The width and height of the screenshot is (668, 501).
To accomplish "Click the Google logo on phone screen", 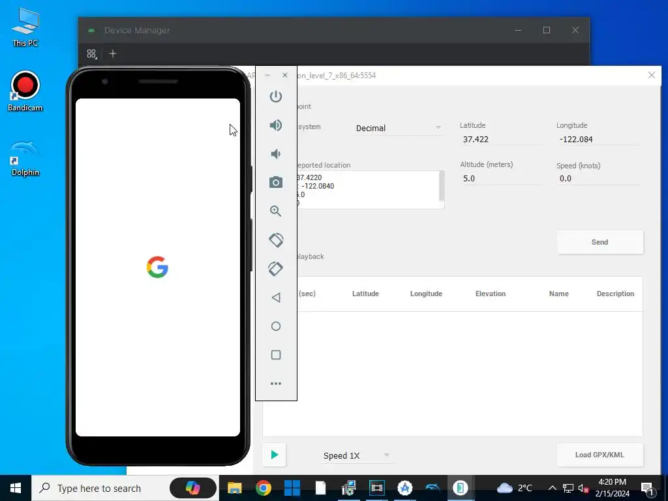I will (x=157, y=267).
